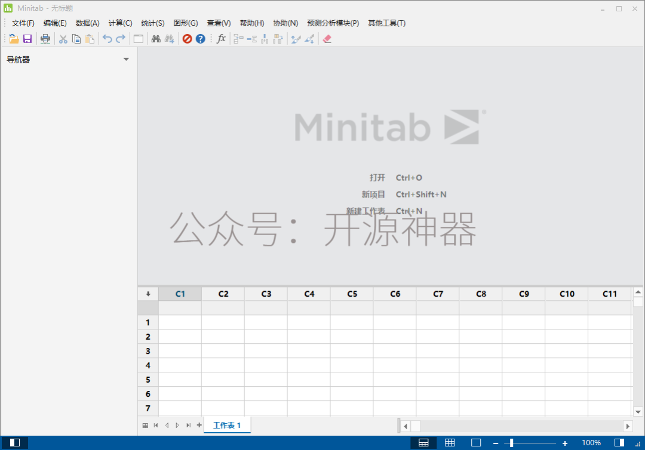The height and width of the screenshot is (450, 645).
Task: Click horizontal scrollbar left arrow
Action: [x=406, y=426]
